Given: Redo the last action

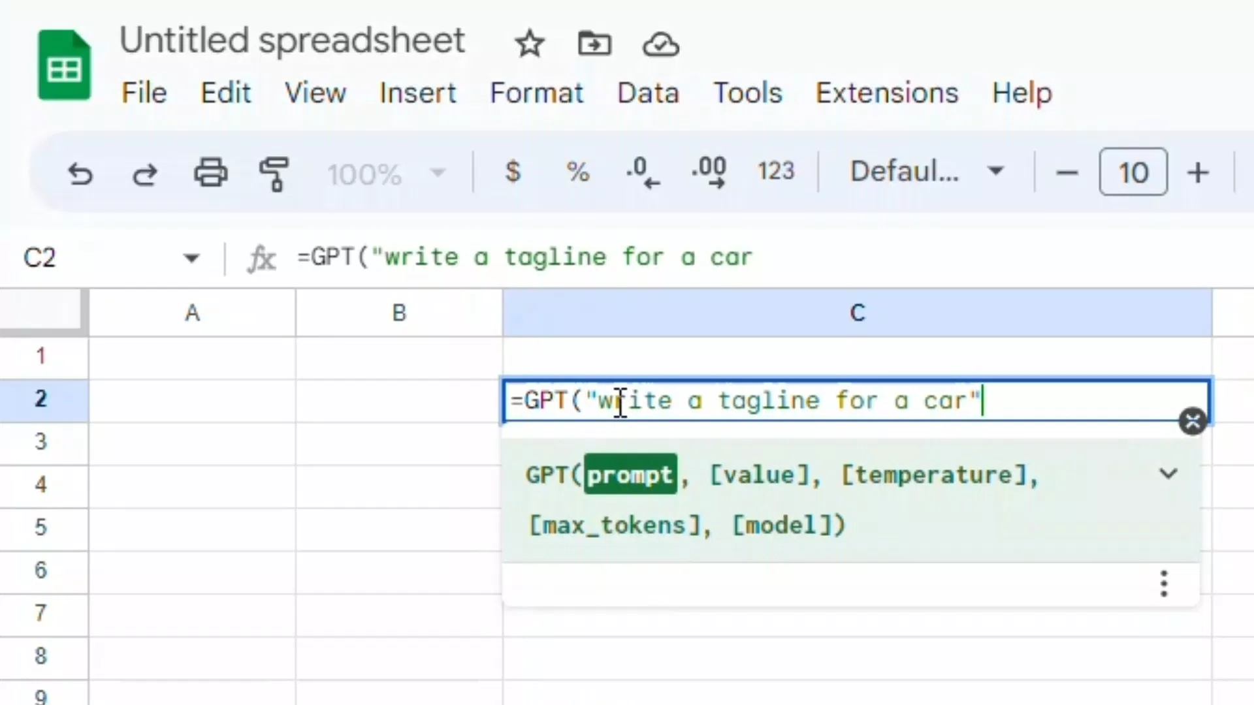Looking at the screenshot, I should pyautogui.click(x=145, y=174).
